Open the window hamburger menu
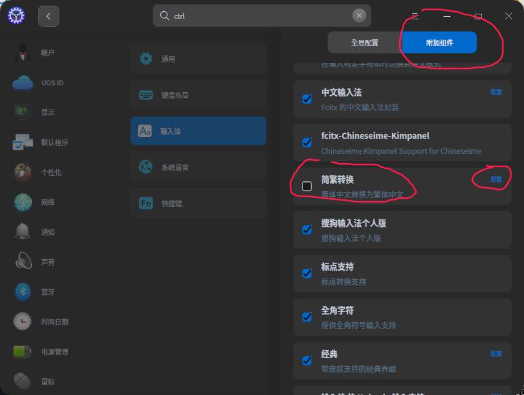 coord(415,16)
